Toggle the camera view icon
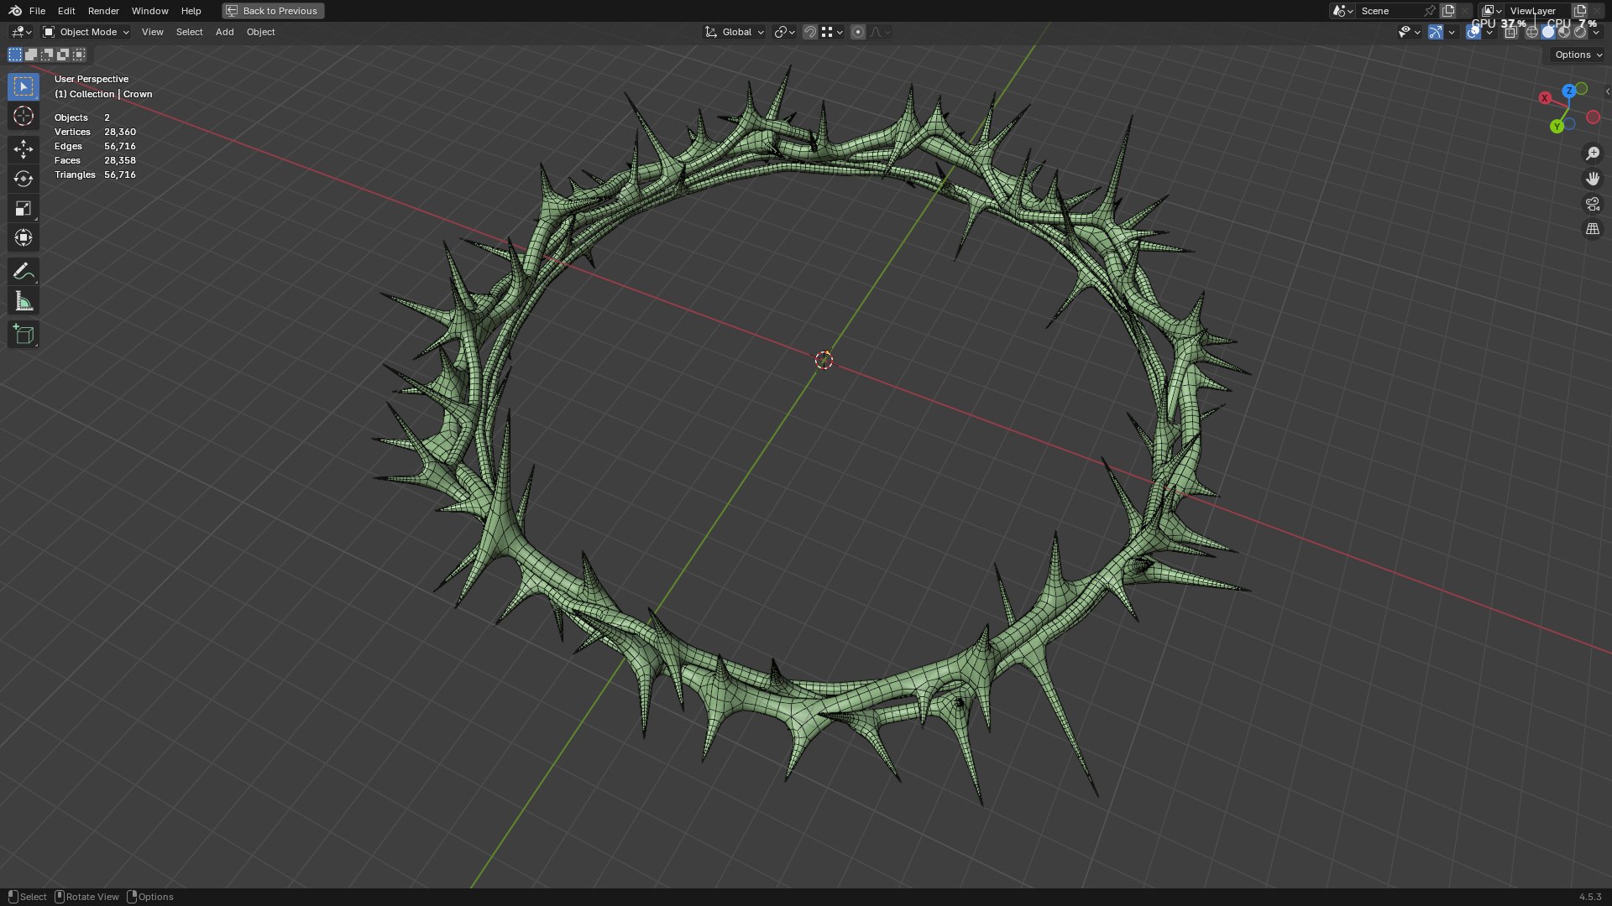Viewport: 1612px width, 906px height. pyautogui.click(x=1592, y=204)
